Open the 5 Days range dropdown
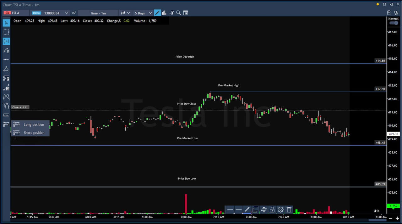 pos(143,13)
